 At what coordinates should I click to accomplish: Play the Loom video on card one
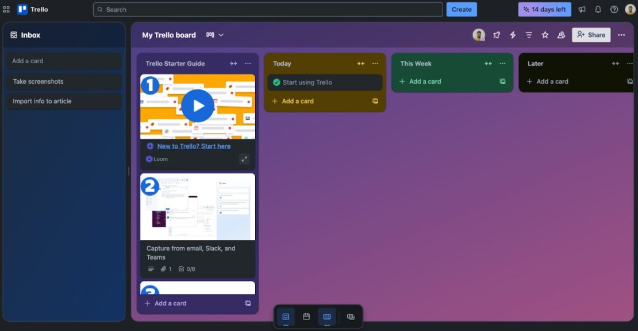pyautogui.click(x=198, y=106)
